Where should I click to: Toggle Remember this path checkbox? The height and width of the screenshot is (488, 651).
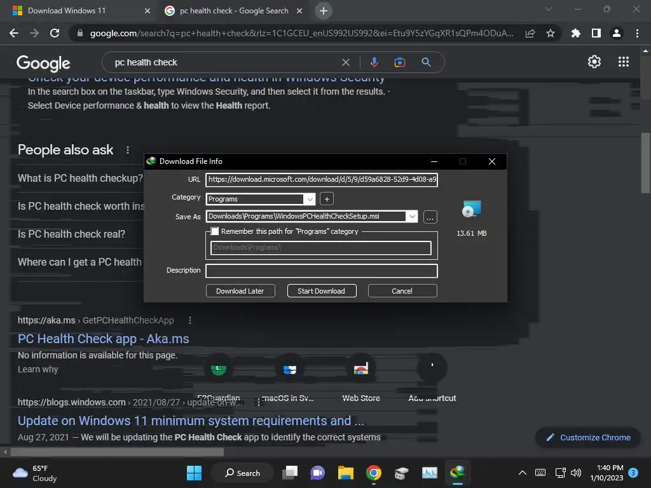(x=215, y=231)
